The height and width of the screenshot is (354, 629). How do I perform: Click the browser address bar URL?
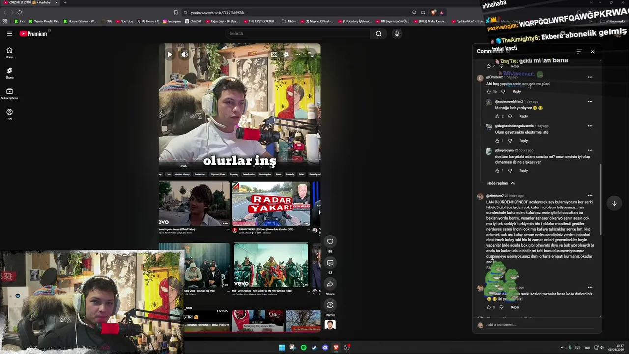click(217, 12)
